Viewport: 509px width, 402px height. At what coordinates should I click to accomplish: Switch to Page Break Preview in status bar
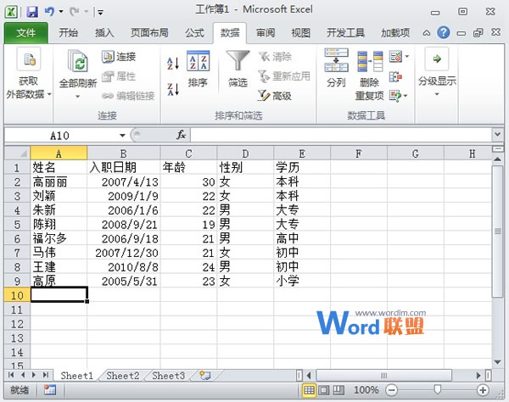338,390
